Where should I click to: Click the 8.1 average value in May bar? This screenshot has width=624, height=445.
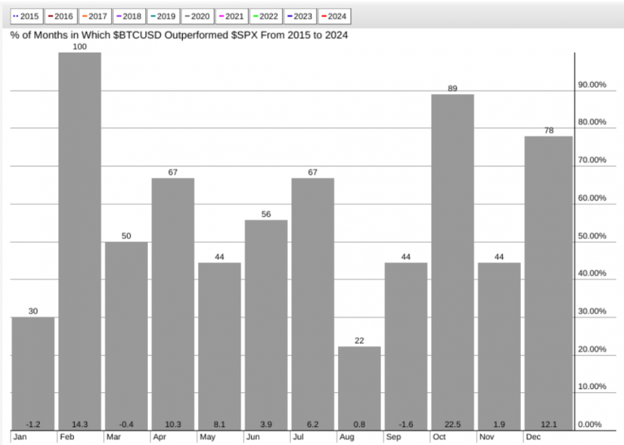tap(219, 425)
